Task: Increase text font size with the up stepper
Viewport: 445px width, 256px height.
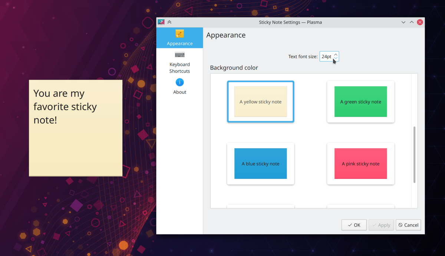Action: click(336, 54)
